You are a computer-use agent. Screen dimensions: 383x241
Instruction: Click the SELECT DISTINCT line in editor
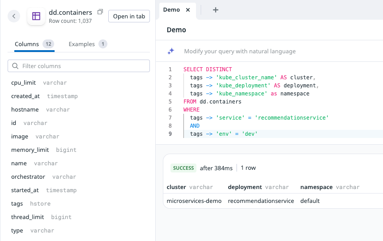pos(208,69)
